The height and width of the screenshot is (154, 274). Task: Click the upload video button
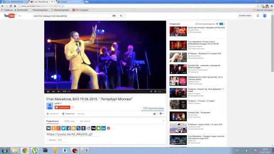(x=245, y=16)
